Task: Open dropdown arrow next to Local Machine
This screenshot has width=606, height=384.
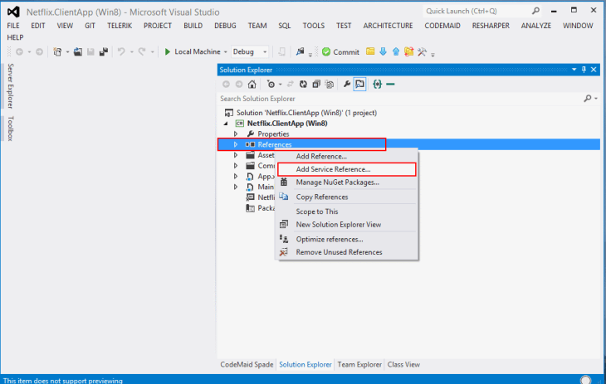Action: (225, 51)
